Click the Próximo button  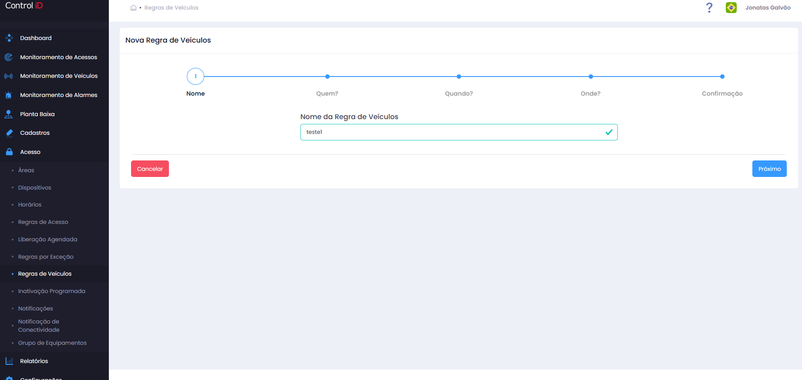pyautogui.click(x=769, y=169)
